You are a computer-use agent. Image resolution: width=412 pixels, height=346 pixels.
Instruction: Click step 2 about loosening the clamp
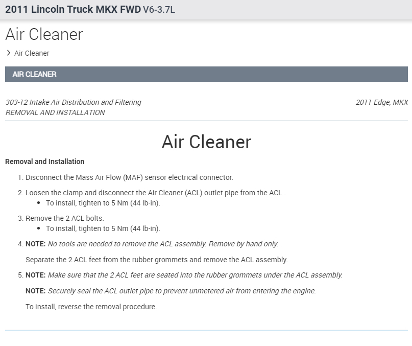click(x=155, y=193)
